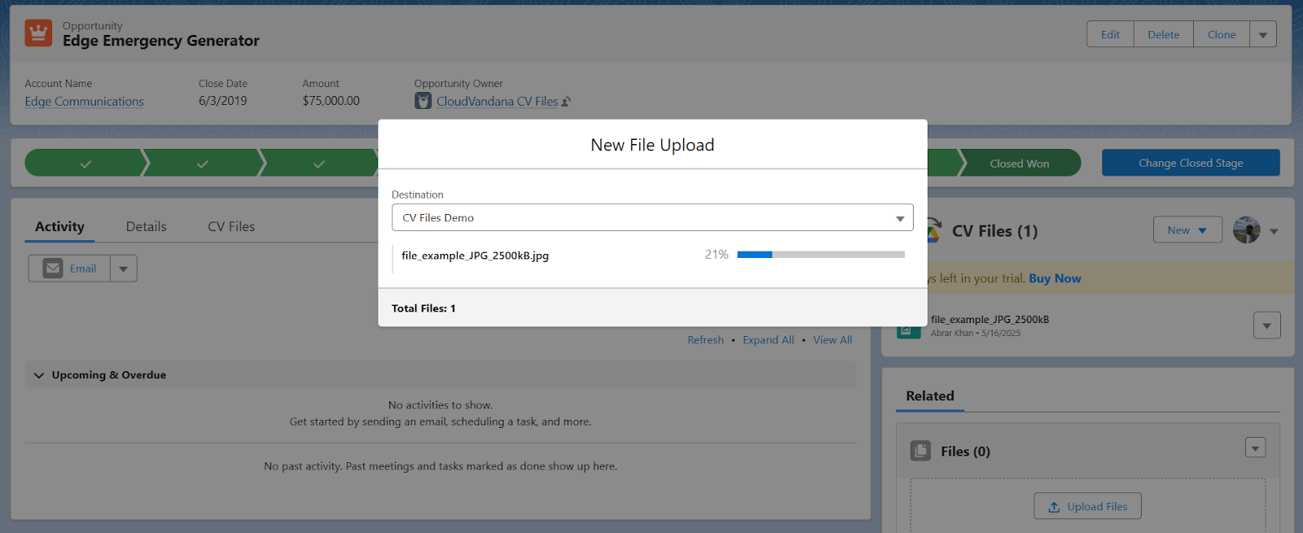Viewport: 1303px width, 533px height.
Task: Click the 6/3/2019 close date value
Action: 222,101
